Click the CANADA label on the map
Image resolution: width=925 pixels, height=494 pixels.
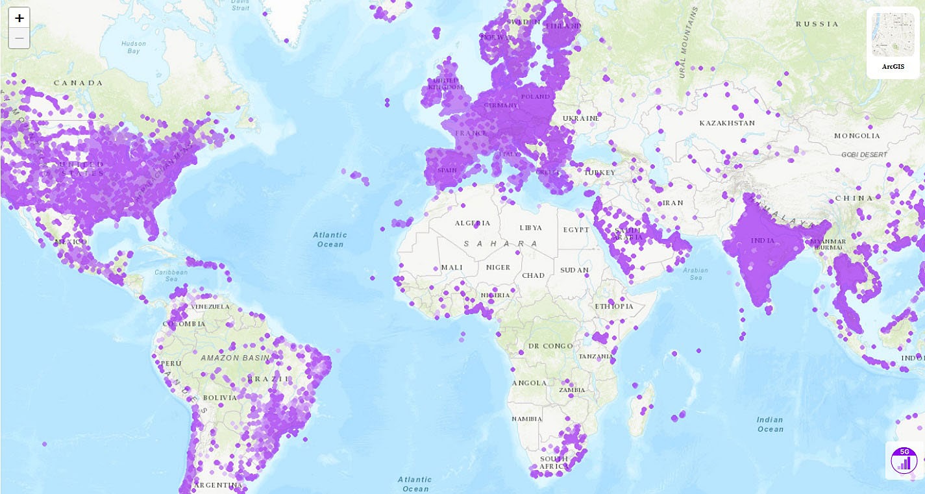coord(79,83)
